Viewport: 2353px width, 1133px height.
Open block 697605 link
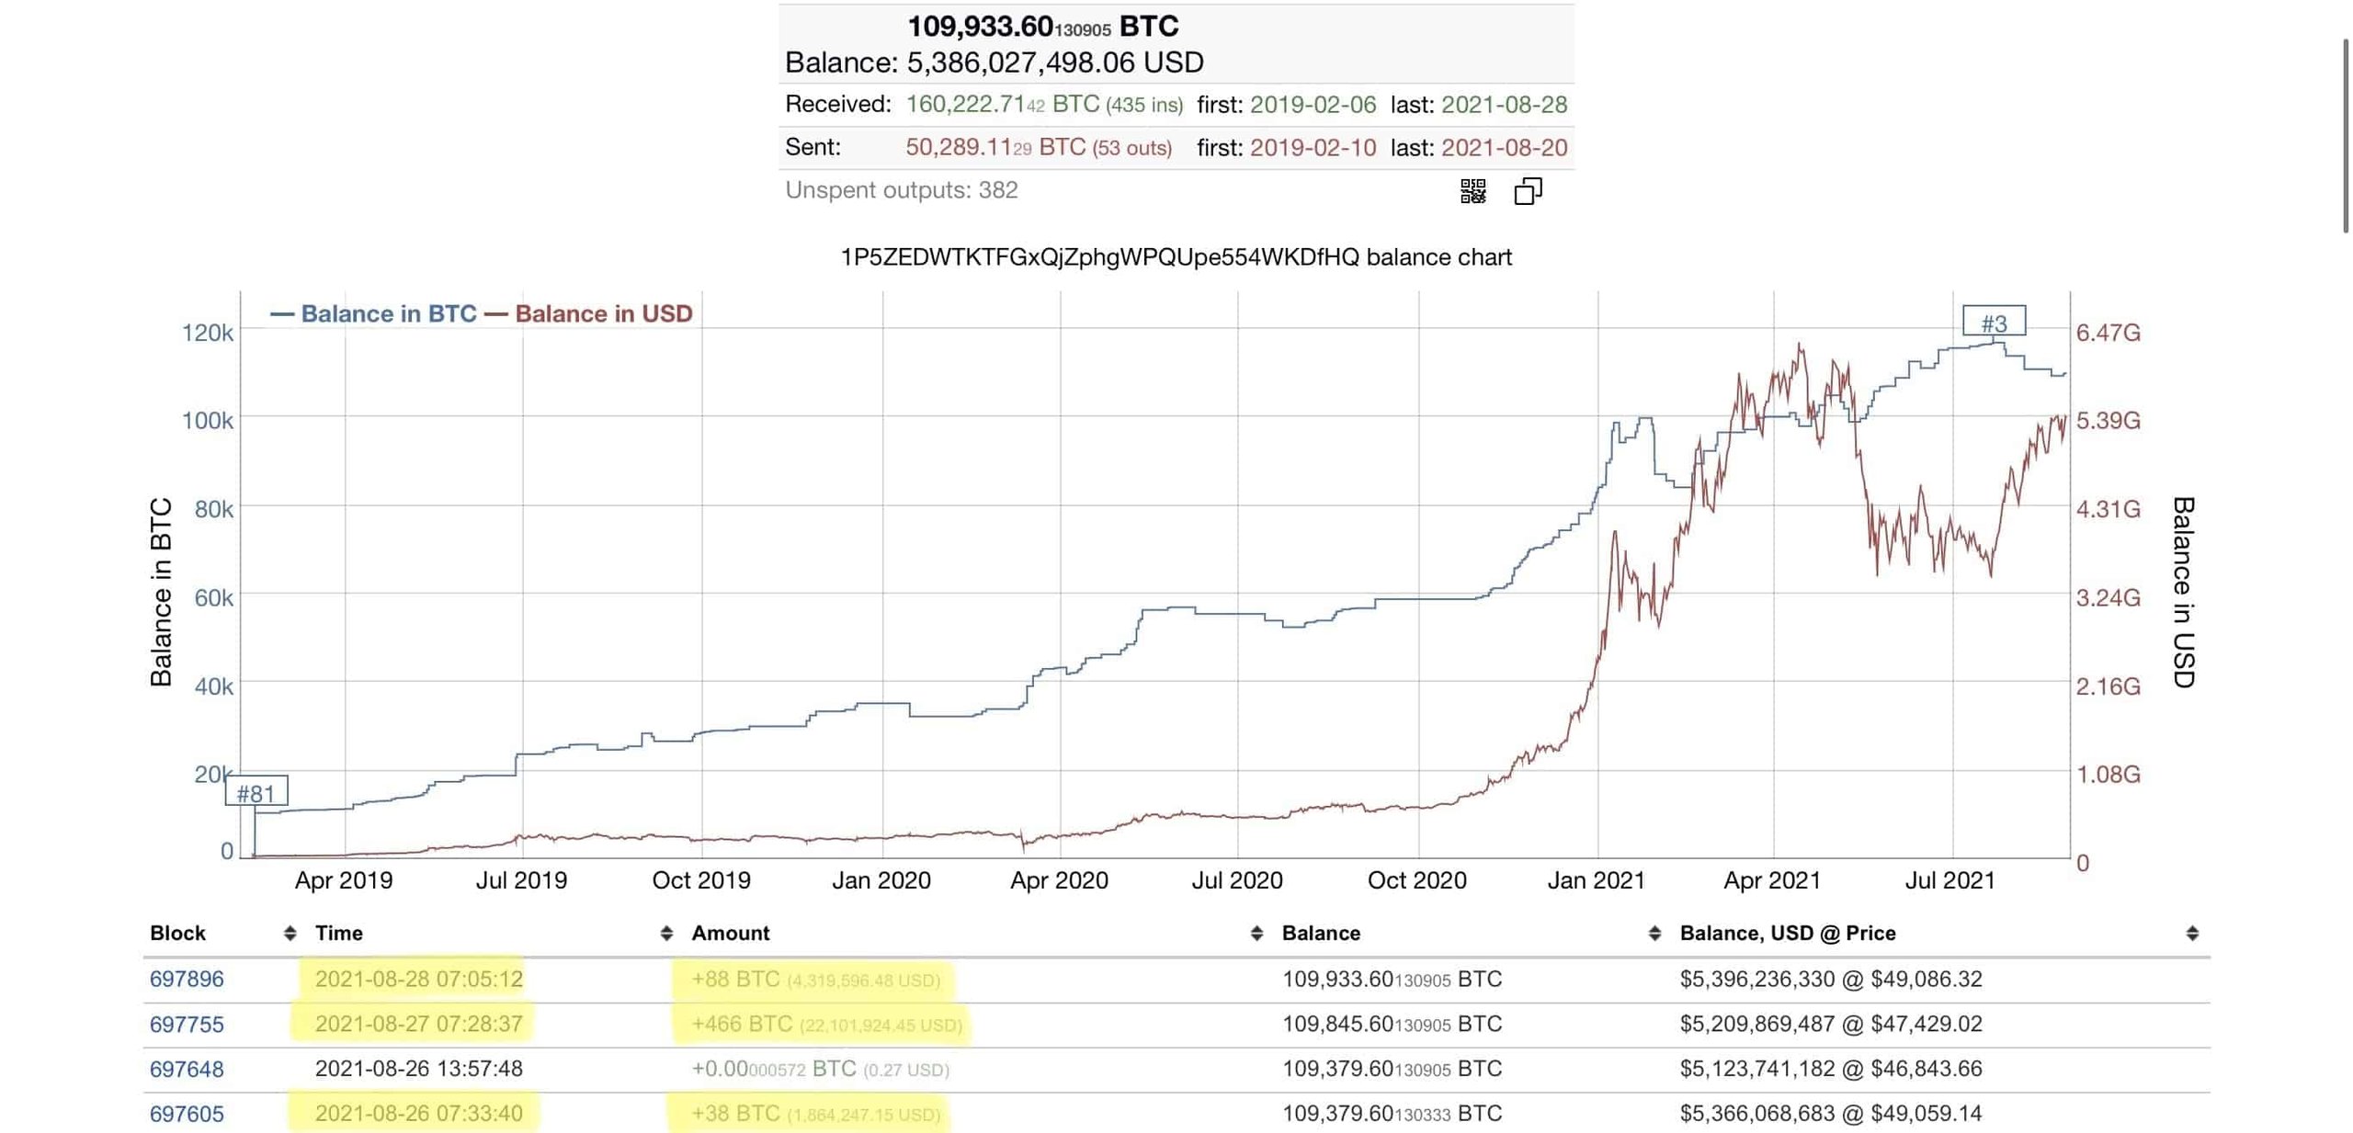pyautogui.click(x=187, y=1114)
